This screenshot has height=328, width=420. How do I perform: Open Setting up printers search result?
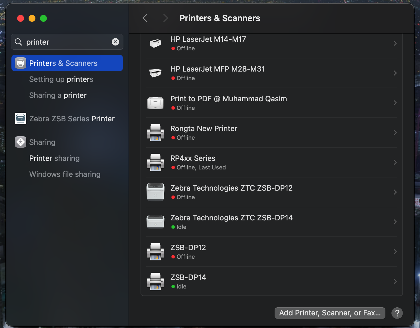click(x=61, y=79)
